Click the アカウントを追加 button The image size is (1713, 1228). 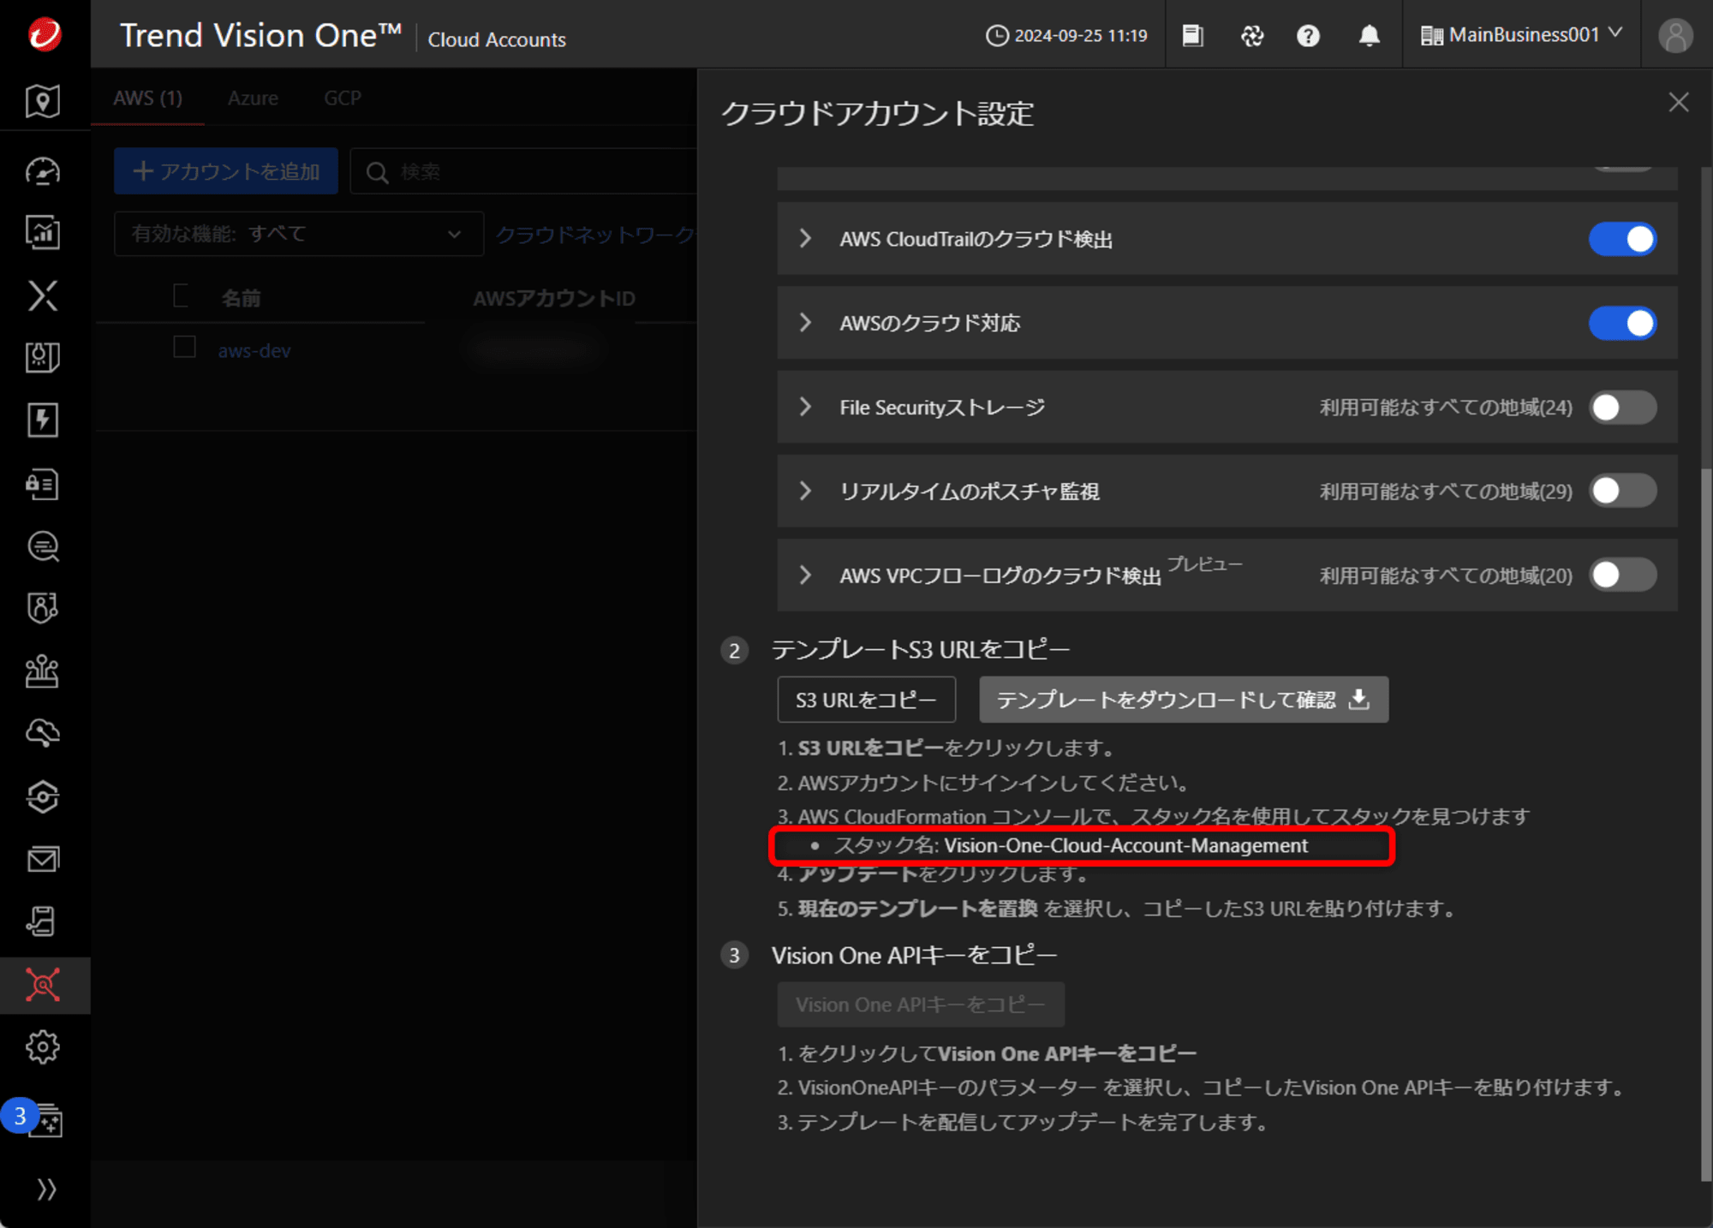tap(226, 171)
